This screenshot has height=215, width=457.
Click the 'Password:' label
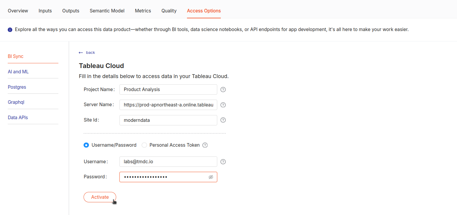(95, 177)
